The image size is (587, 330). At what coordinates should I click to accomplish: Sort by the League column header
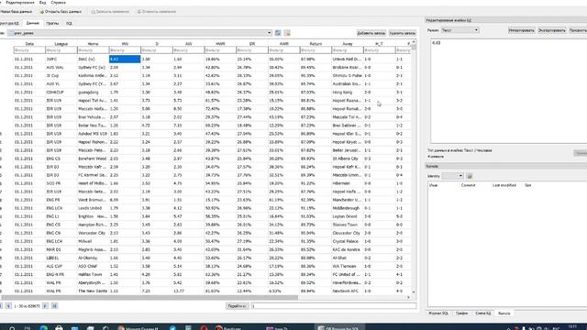tap(61, 44)
